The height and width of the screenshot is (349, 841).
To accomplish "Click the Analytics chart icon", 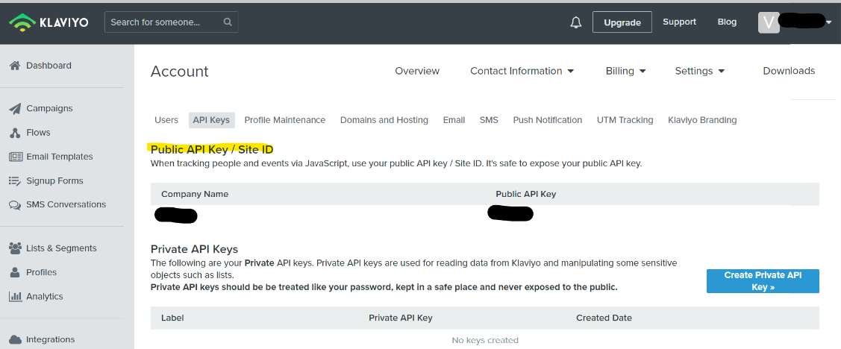I will pyautogui.click(x=15, y=297).
